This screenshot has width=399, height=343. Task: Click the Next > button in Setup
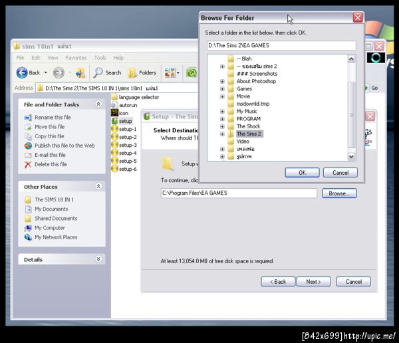(x=313, y=282)
